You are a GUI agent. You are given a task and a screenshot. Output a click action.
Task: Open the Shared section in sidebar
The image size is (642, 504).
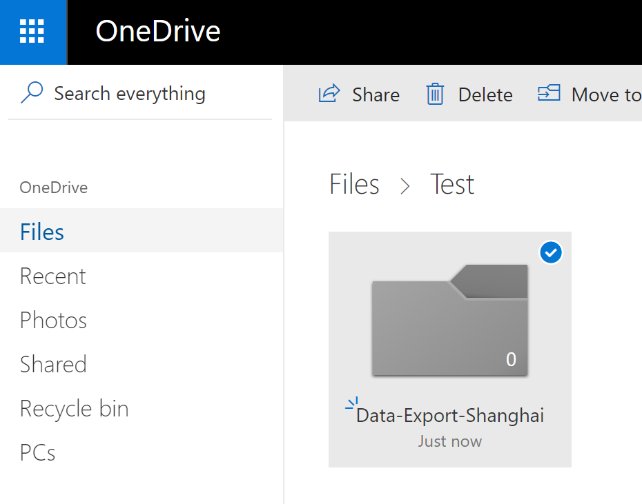pyautogui.click(x=53, y=365)
